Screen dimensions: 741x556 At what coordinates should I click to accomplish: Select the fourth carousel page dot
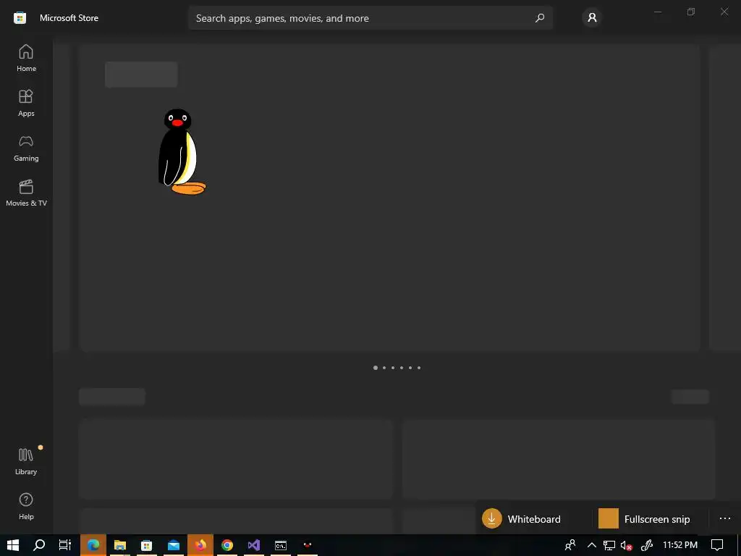click(x=402, y=367)
